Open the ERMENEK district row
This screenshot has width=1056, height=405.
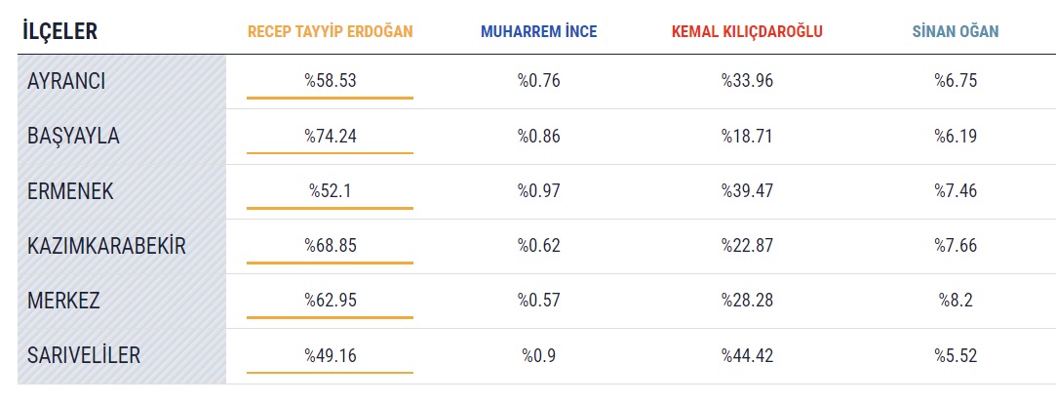click(70, 191)
